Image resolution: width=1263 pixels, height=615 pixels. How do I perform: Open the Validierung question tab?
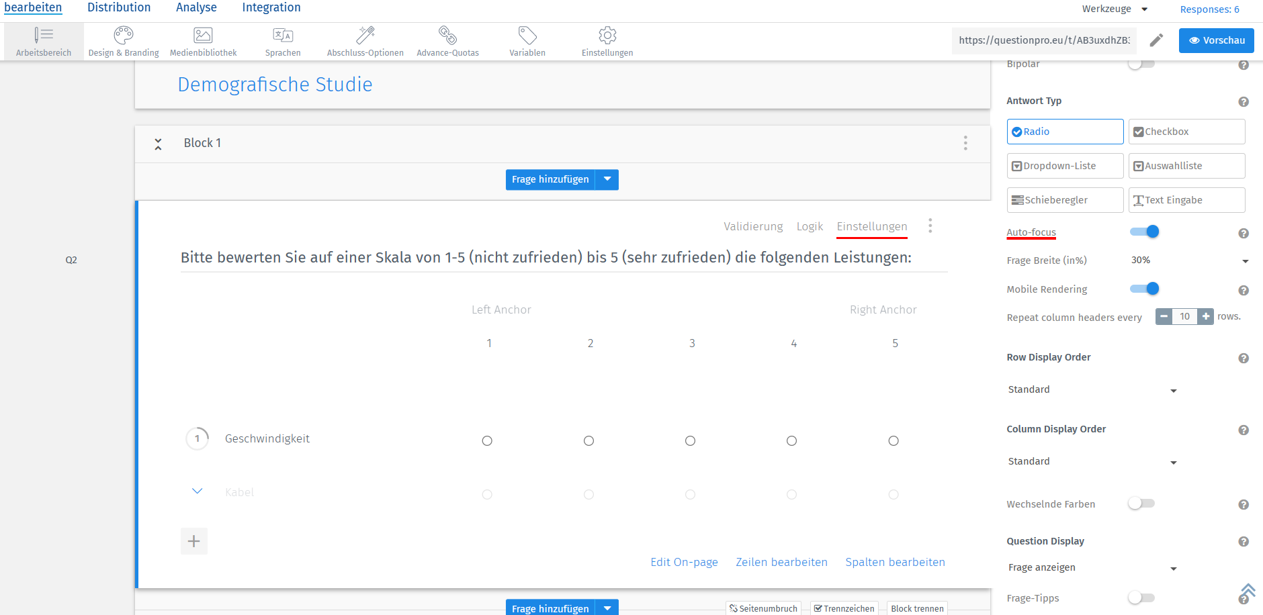pyautogui.click(x=753, y=226)
